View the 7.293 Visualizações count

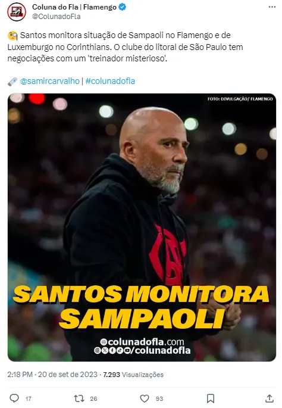pos(133,375)
